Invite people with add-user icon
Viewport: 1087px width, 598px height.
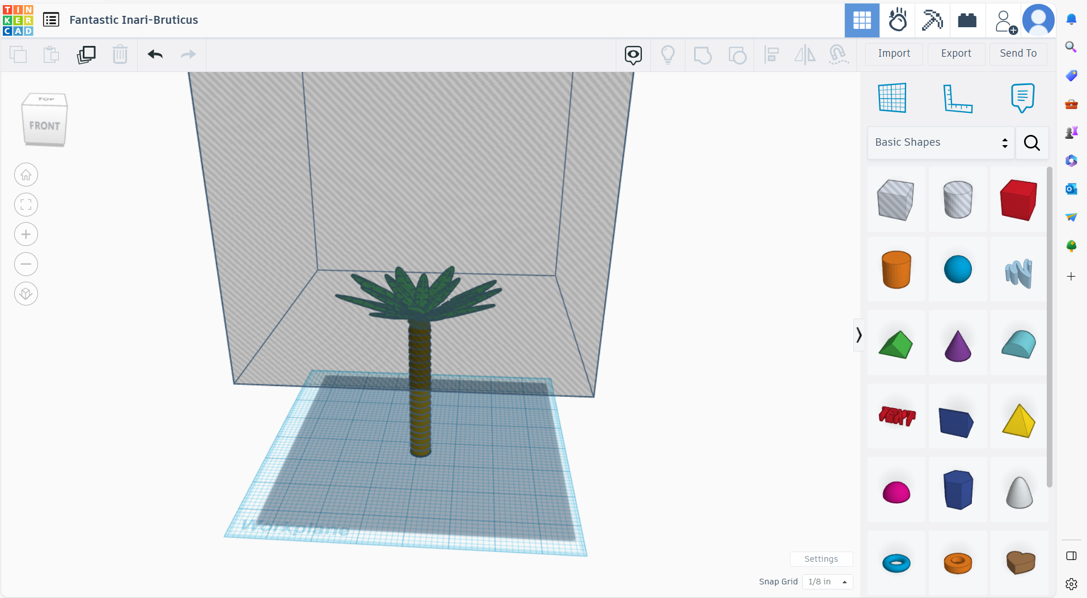[1005, 22]
